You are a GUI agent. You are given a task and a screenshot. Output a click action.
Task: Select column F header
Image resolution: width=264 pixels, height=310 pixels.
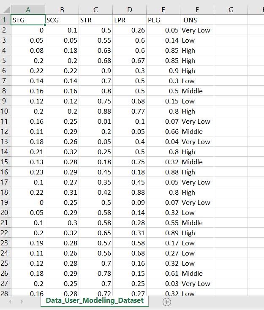tap(197, 9)
